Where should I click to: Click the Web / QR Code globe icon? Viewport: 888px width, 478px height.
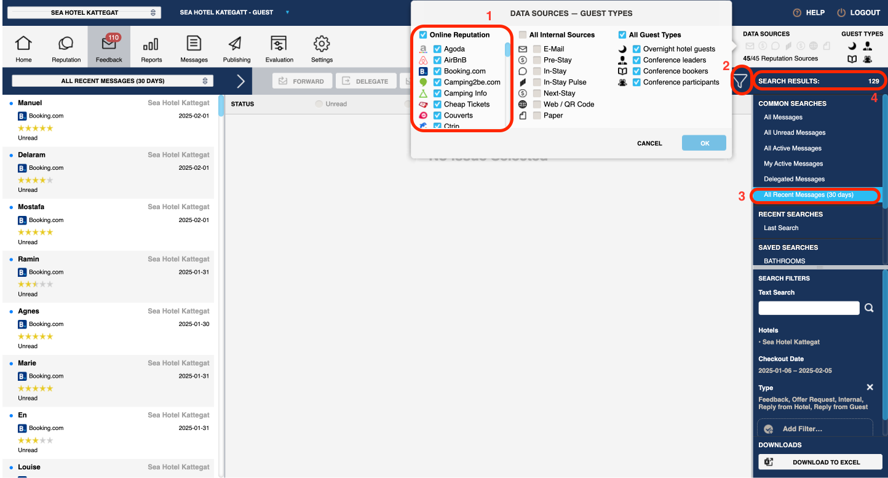(523, 105)
